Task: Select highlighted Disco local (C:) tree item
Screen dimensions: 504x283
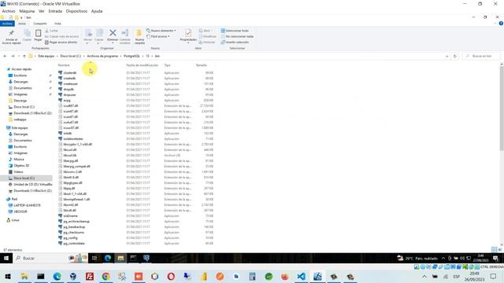Action: tap(24, 178)
